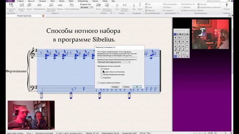Check the Арпеджированные аккорды checkbox
Image resolution: width=239 pixels, height=134 pixels.
pyautogui.click(x=102, y=74)
